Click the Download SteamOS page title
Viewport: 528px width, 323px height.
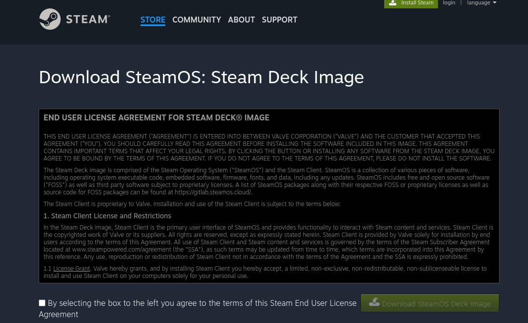(201, 77)
